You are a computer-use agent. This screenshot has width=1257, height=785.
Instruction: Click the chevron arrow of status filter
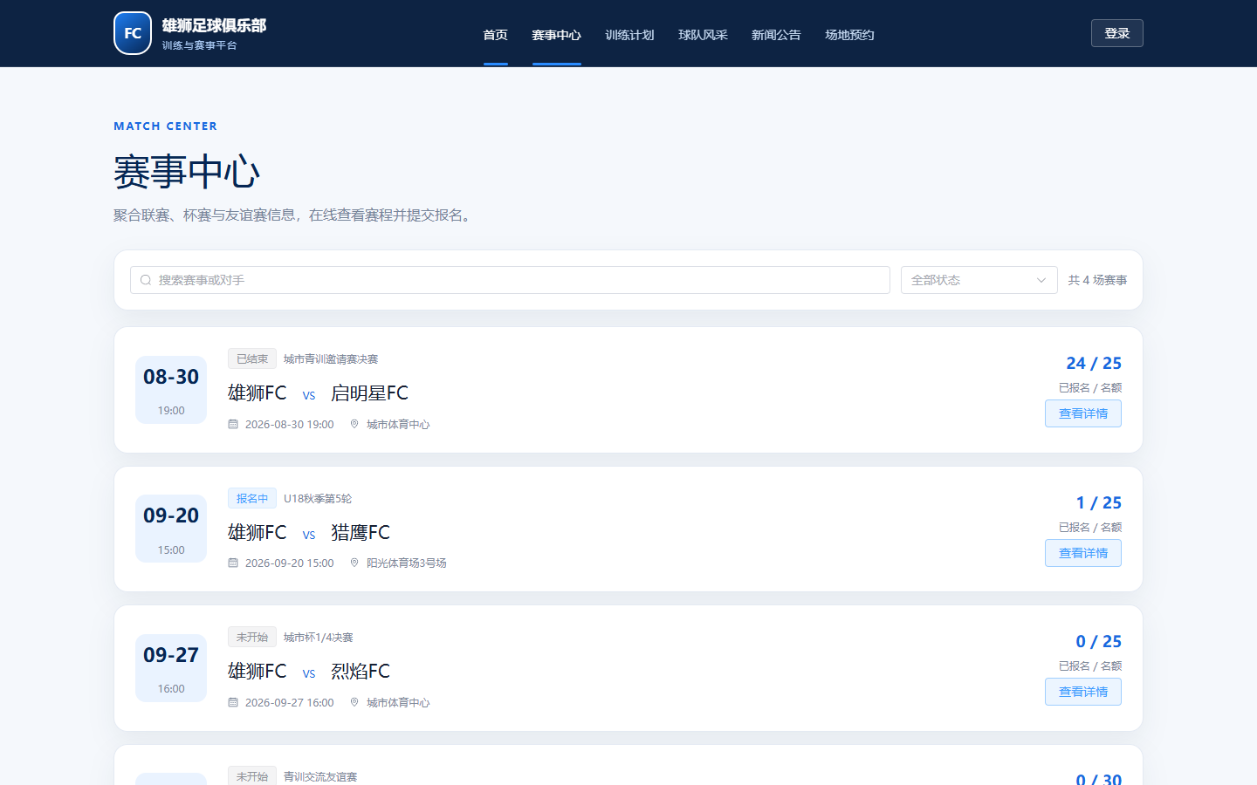(1041, 280)
